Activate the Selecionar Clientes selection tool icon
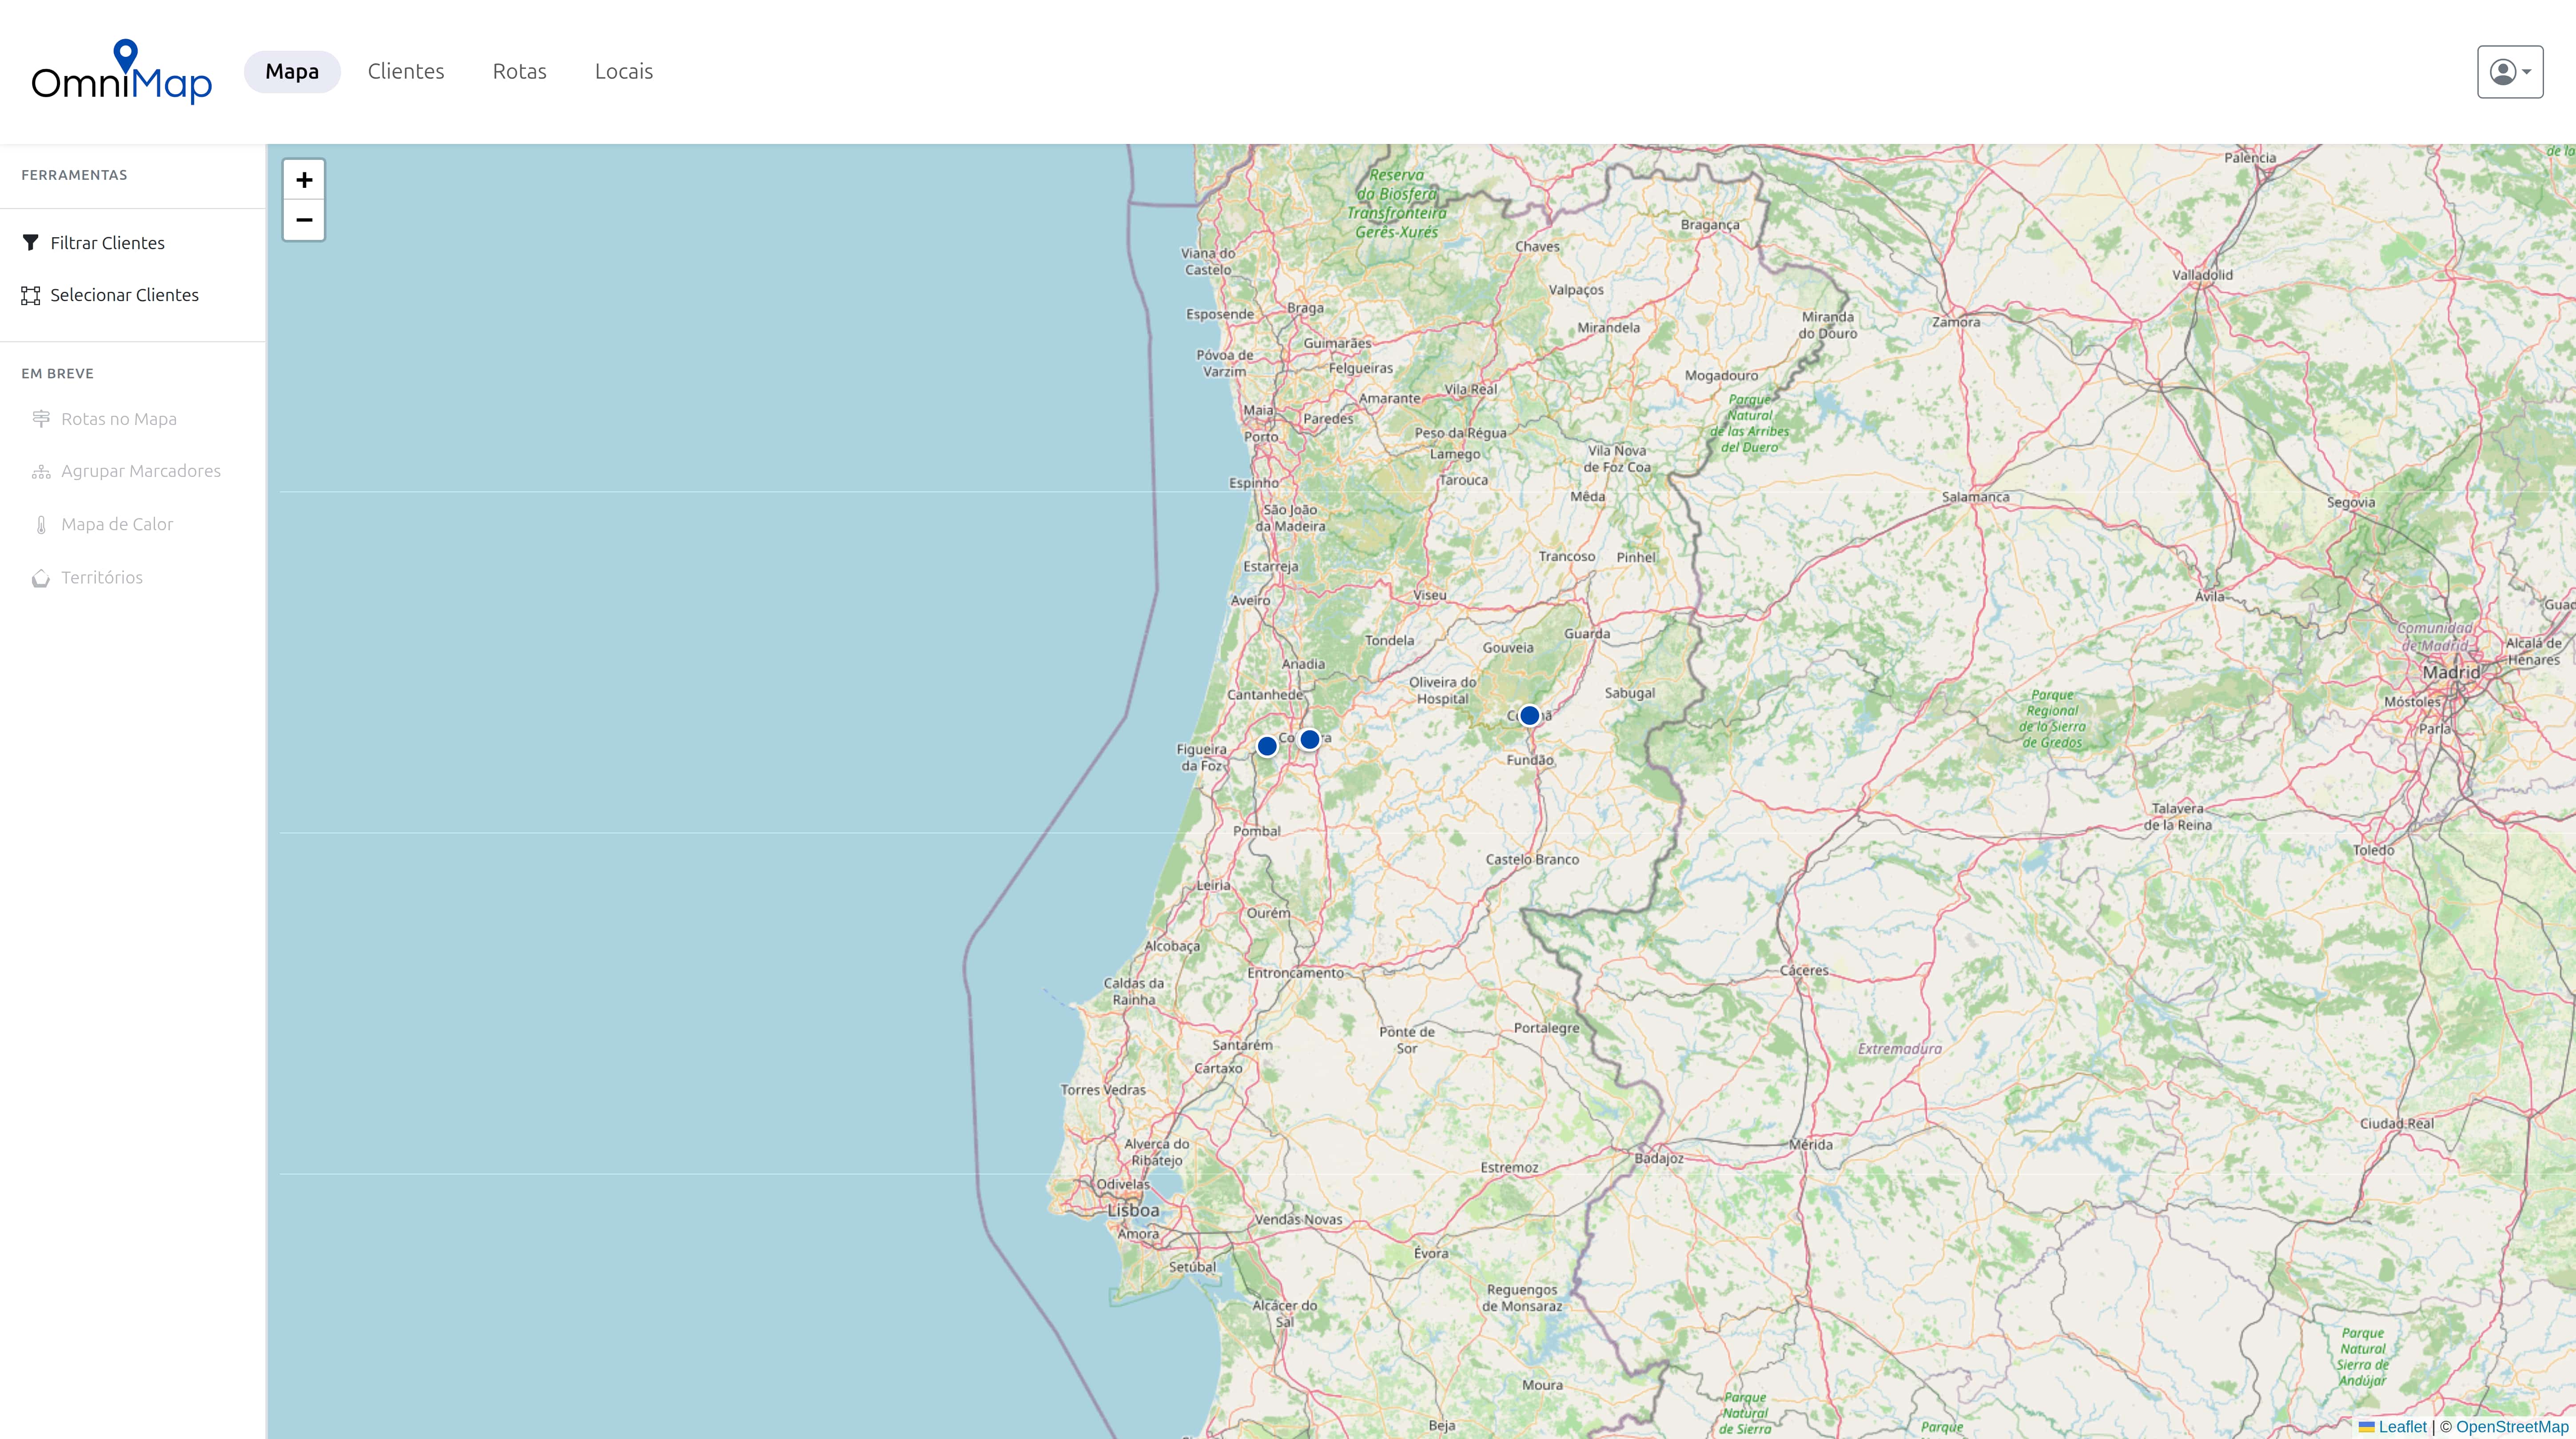2576x1439 pixels. tap(31, 295)
